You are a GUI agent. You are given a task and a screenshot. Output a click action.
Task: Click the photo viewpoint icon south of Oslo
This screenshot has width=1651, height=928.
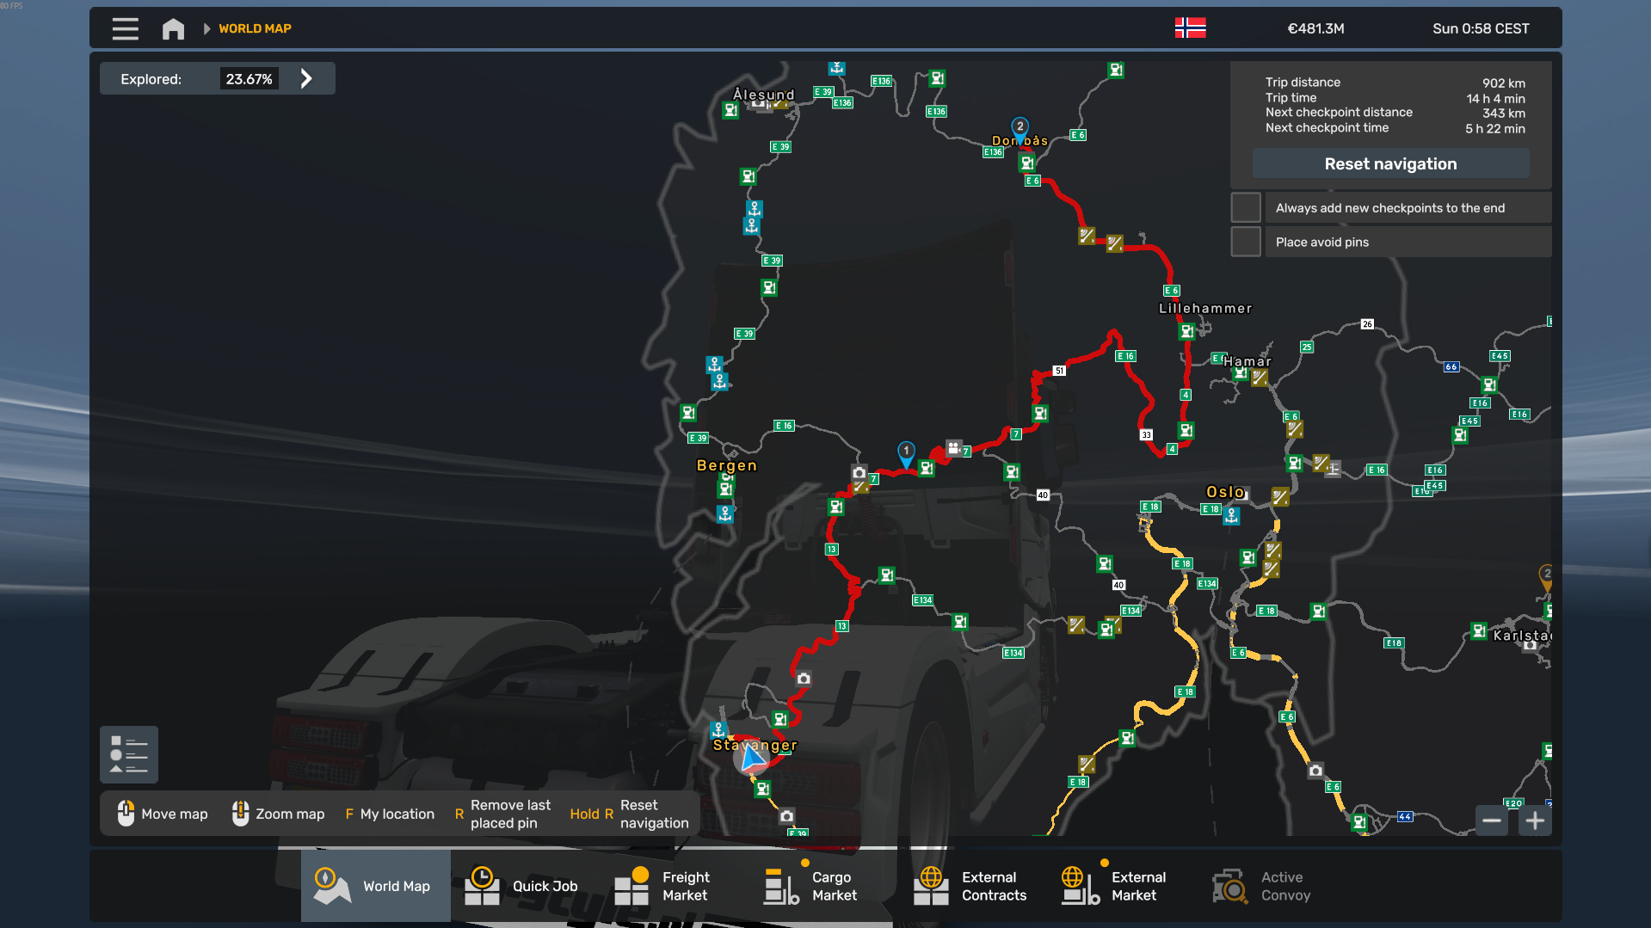pos(1315,771)
